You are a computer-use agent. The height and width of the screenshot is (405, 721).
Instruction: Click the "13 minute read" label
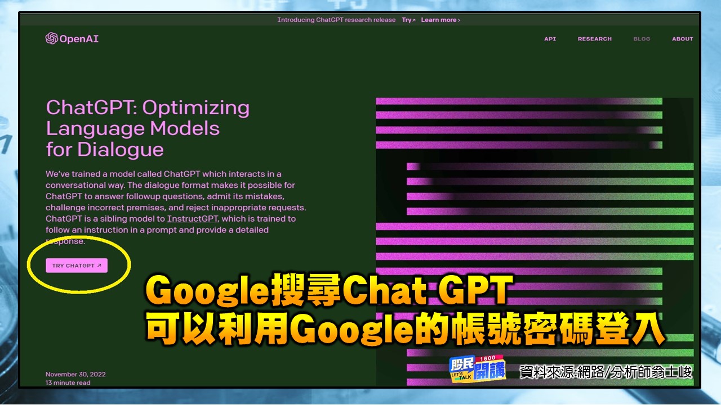[68, 382]
